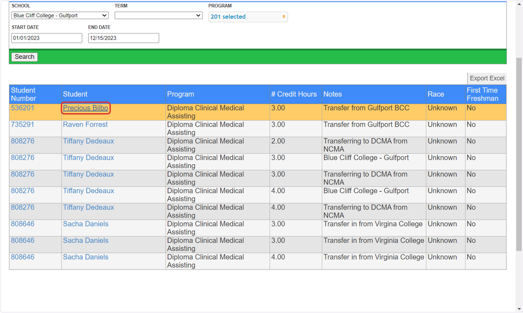Viewport: 523px width, 313px height.
Task: Click the START DATE label
Action: click(25, 27)
